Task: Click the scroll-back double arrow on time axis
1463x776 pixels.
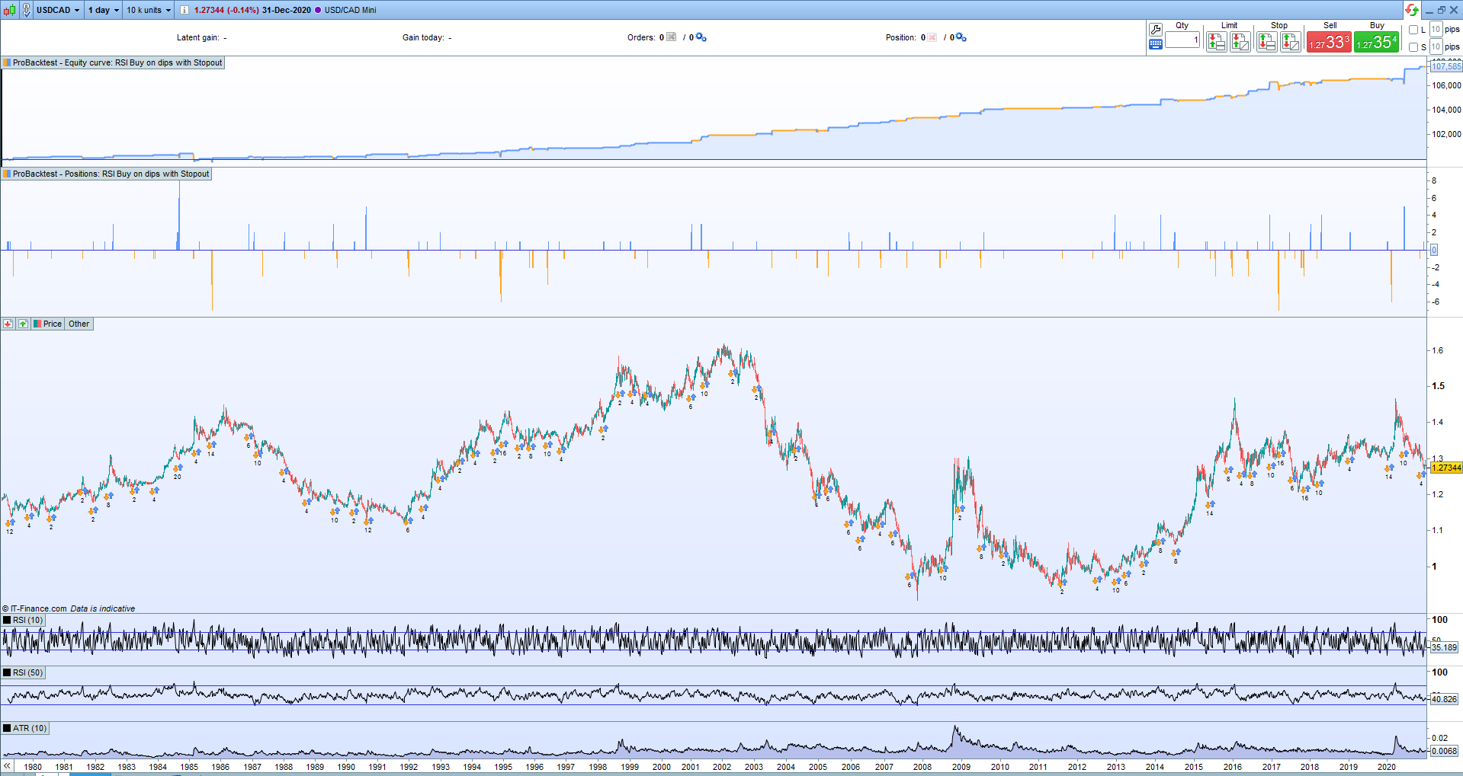Action: click(x=7, y=766)
